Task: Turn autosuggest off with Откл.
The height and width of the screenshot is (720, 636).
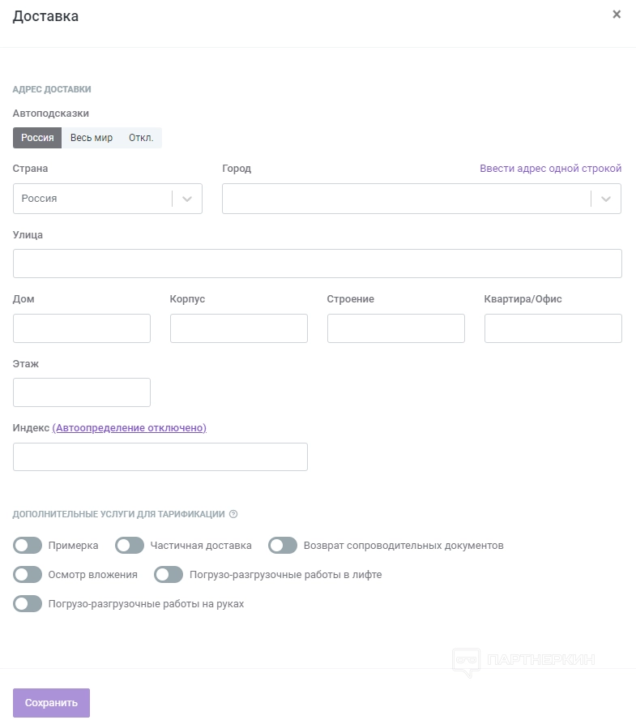Action: click(141, 138)
